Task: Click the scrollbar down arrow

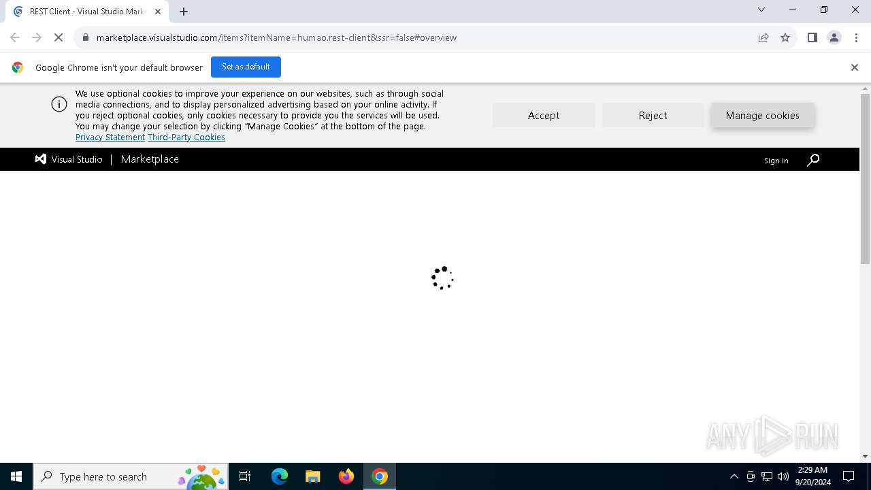Action: (x=865, y=457)
